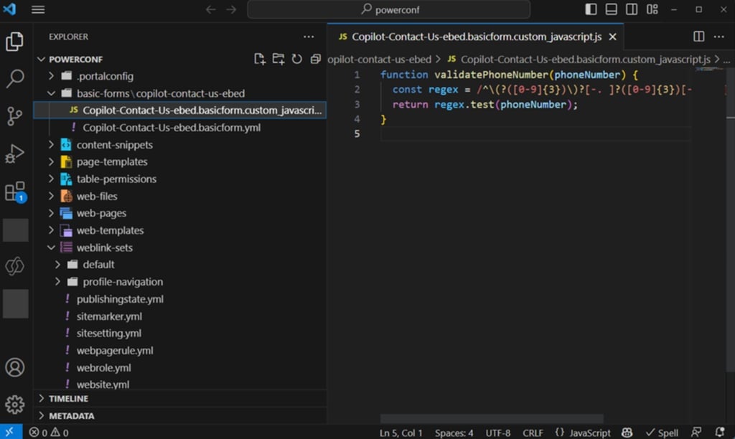735x439 pixels.
Task: Click breadcrumb opilot-contact-us-ebed folder
Action: 379,60
